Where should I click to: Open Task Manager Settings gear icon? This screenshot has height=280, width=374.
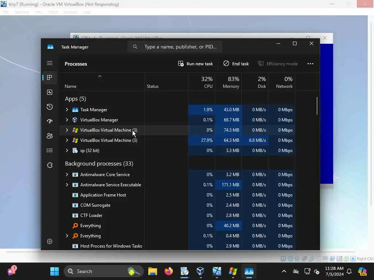click(50, 241)
